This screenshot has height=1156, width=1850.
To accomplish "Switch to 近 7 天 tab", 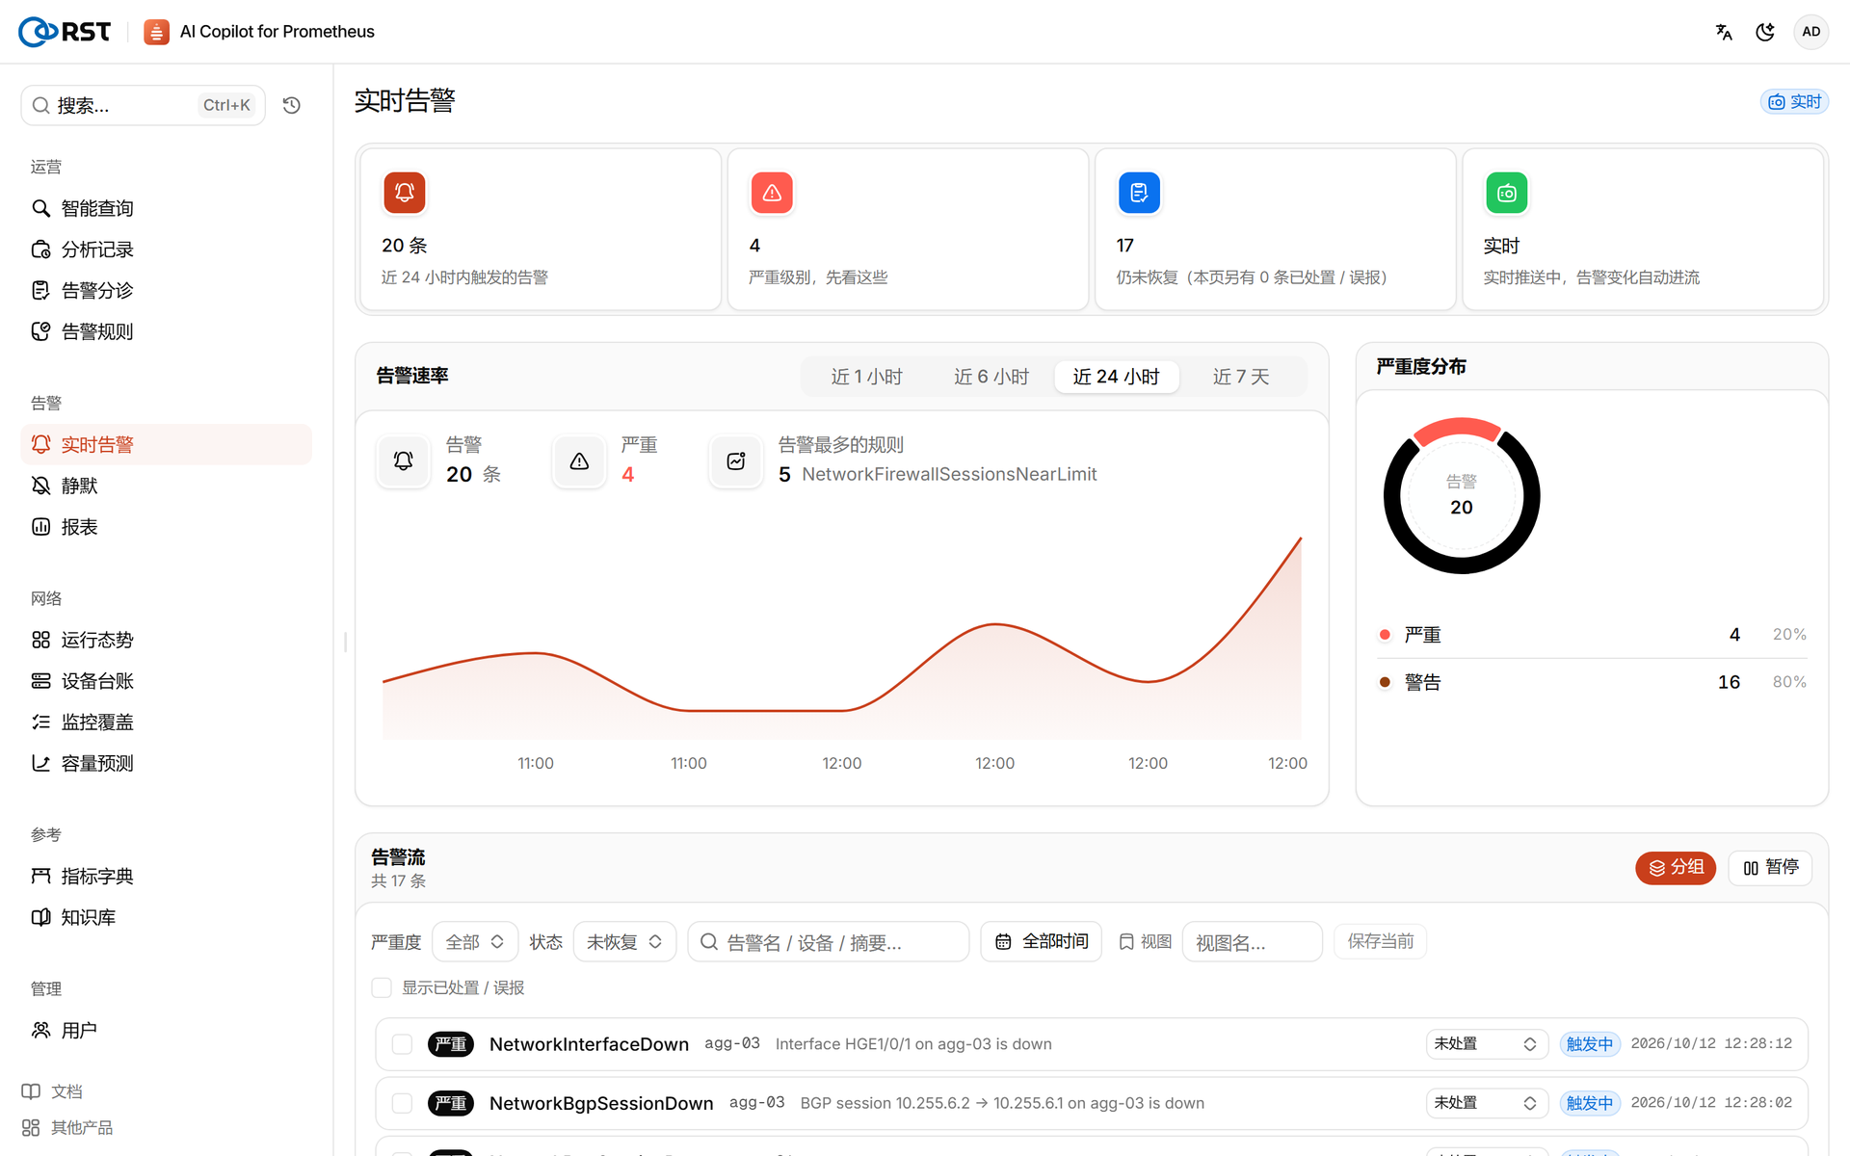I will tap(1241, 377).
